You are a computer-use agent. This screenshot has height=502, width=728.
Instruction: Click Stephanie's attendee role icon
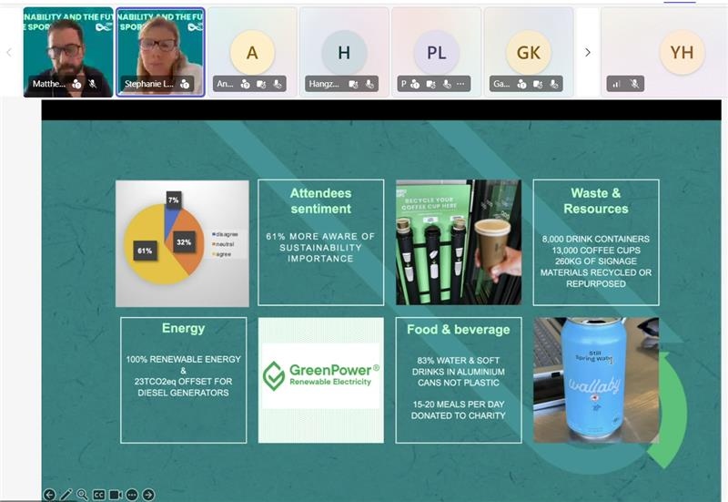(185, 84)
